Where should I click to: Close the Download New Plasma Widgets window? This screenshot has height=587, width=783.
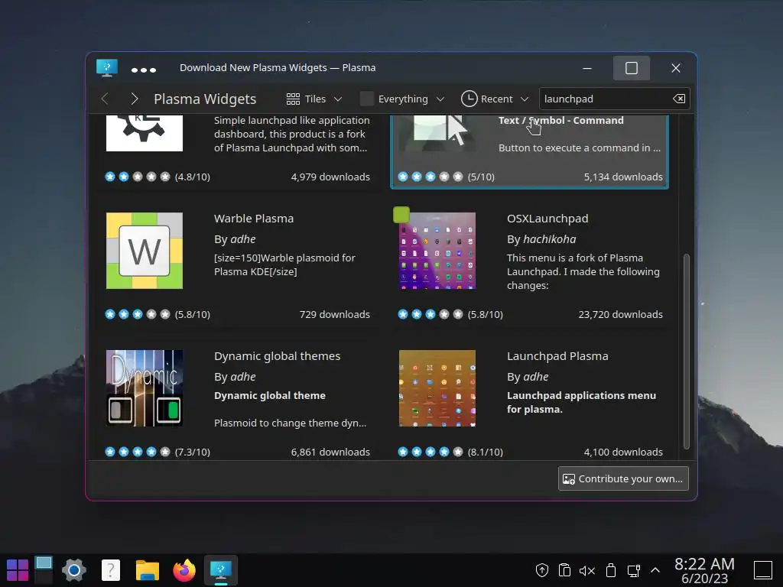(x=676, y=68)
